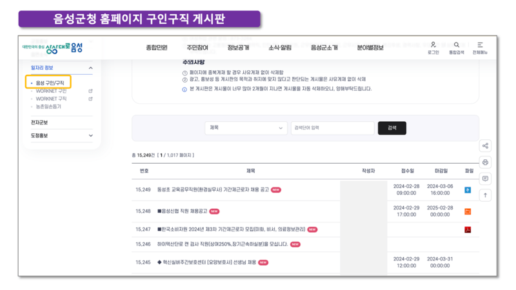Open the WORKNET 구인 sidebar link
The height and width of the screenshot is (290, 516).
(x=51, y=91)
